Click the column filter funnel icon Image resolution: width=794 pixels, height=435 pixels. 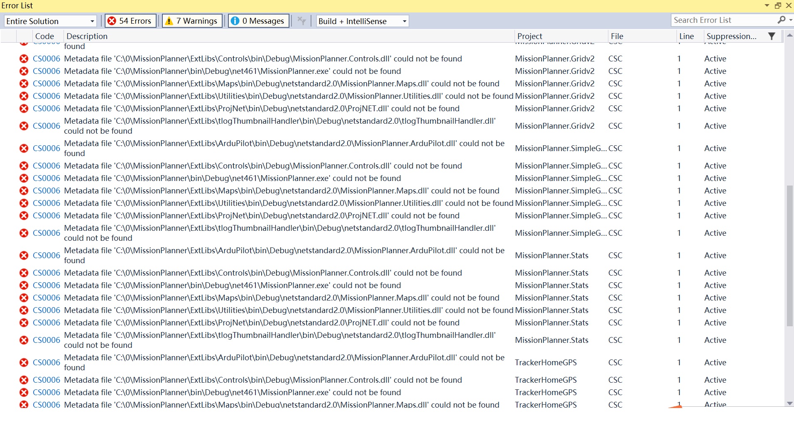point(772,36)
